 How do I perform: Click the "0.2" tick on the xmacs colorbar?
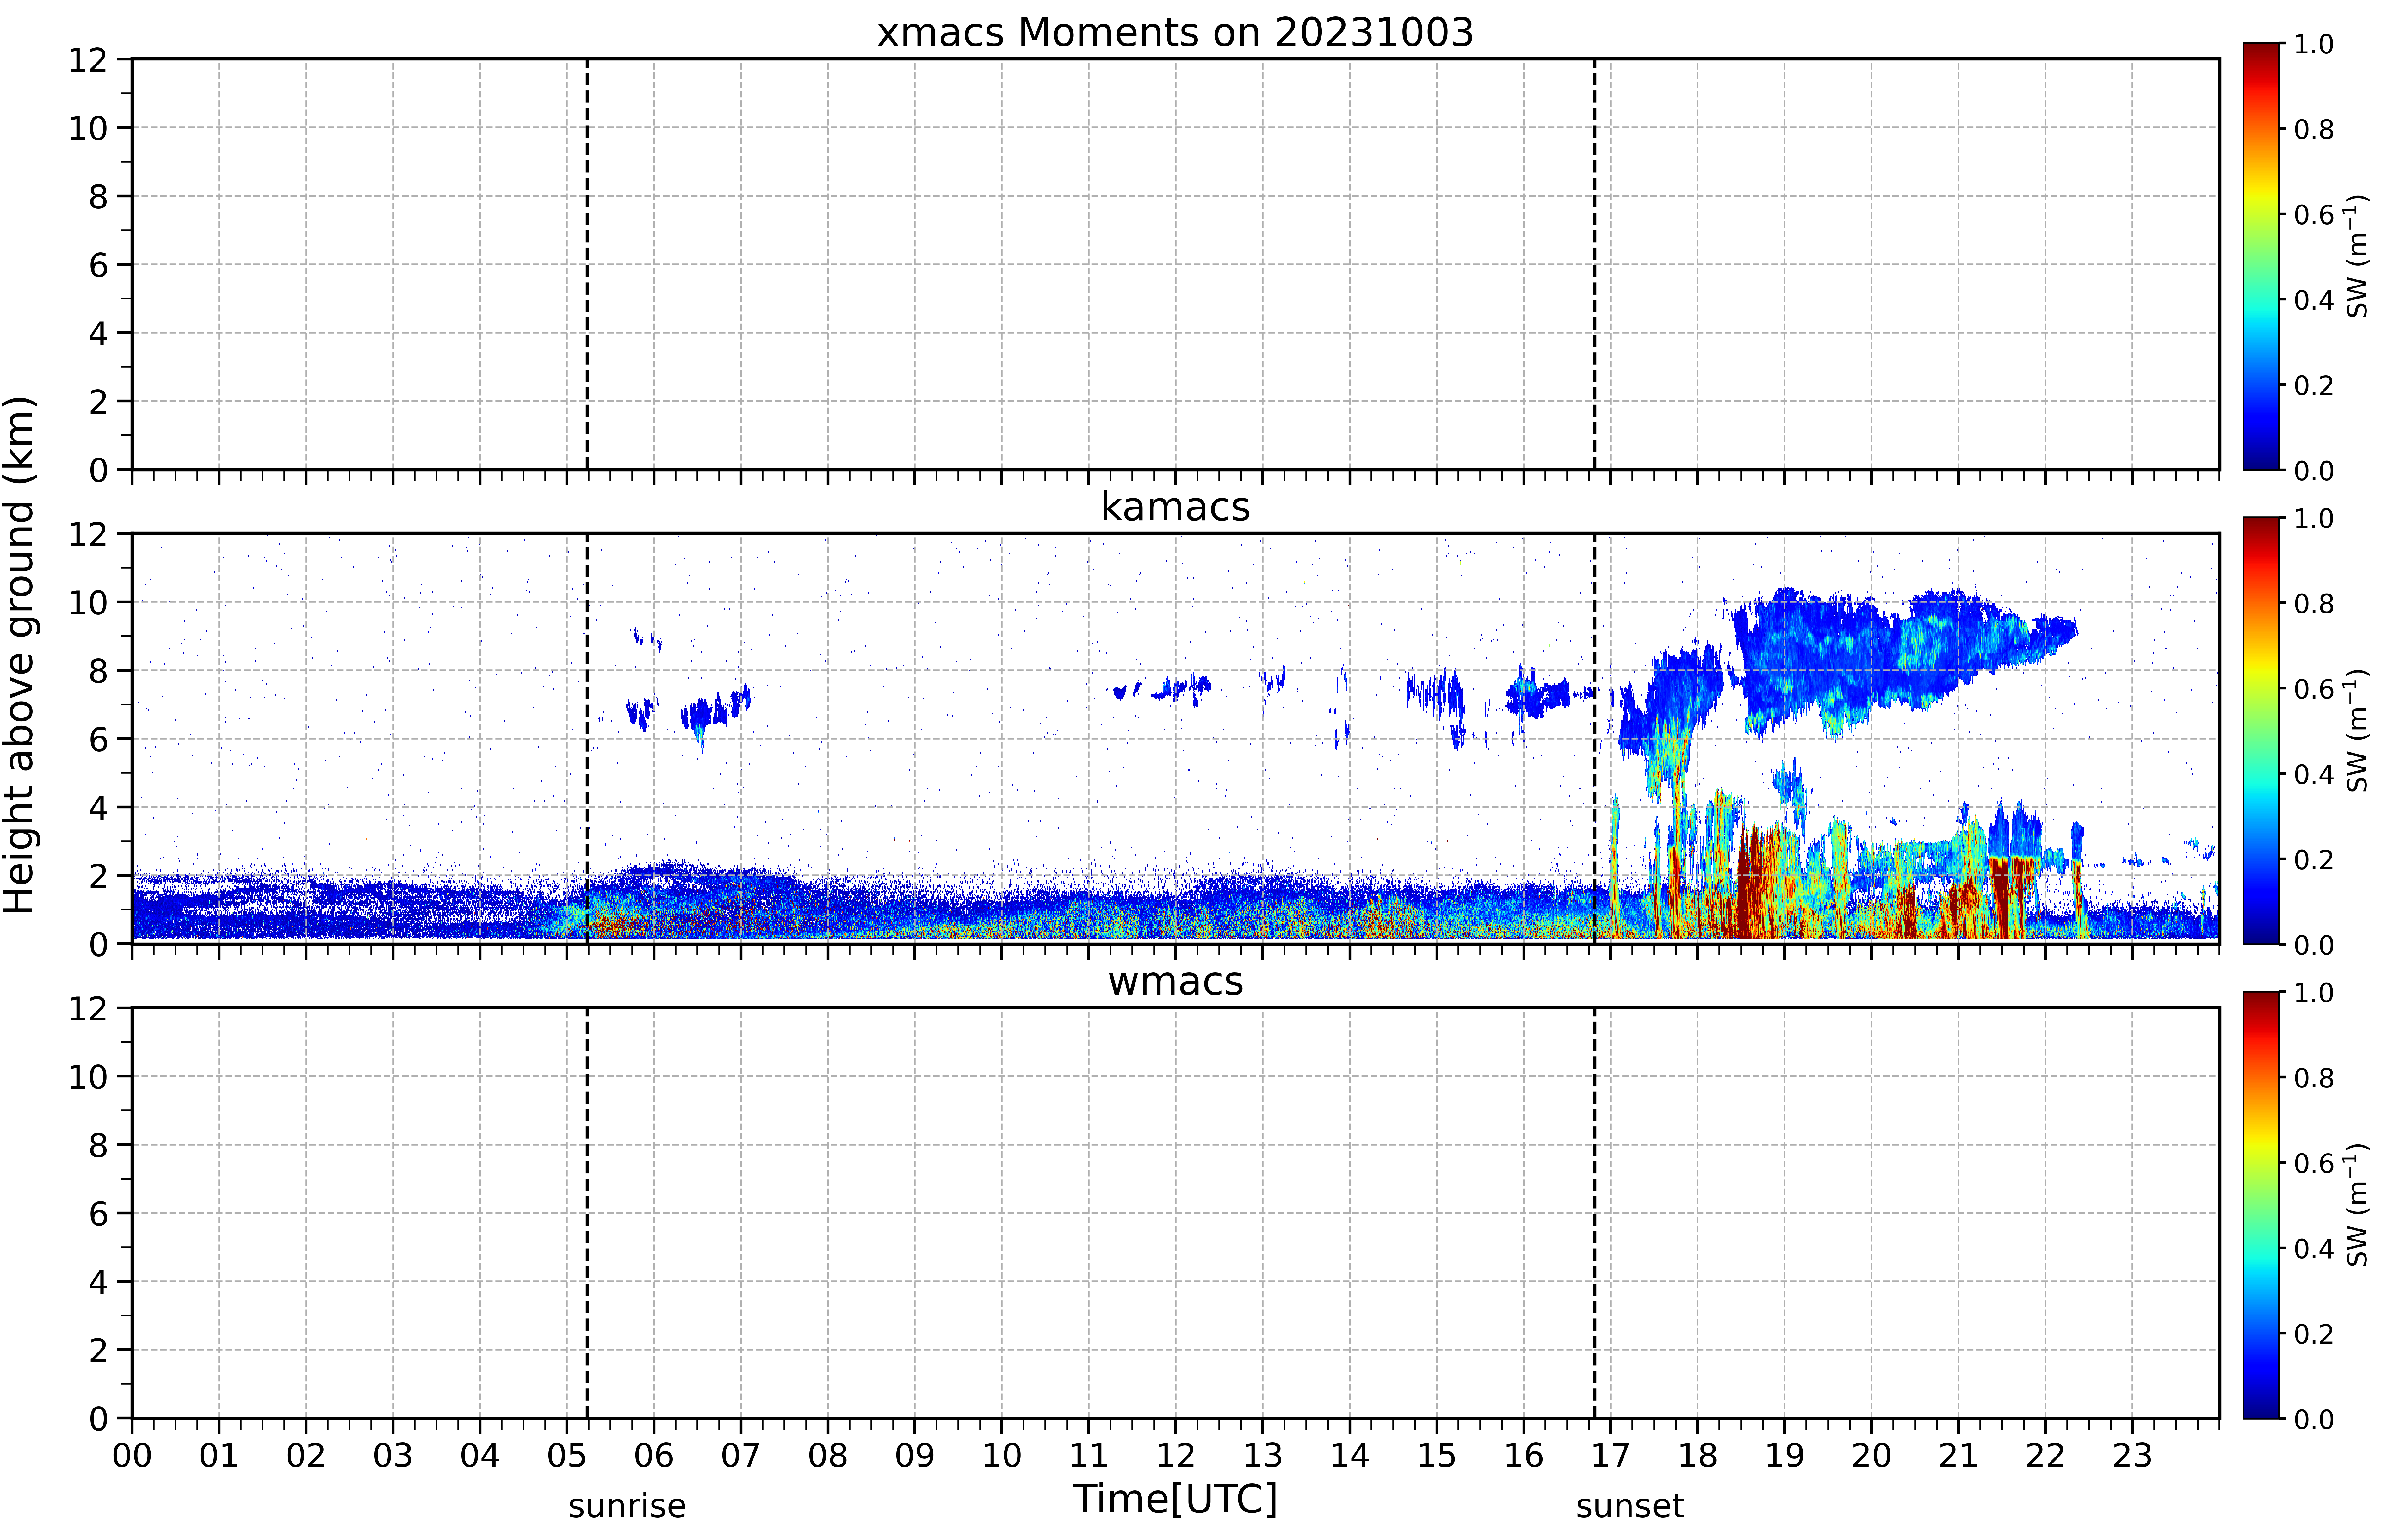(2314, 385)
